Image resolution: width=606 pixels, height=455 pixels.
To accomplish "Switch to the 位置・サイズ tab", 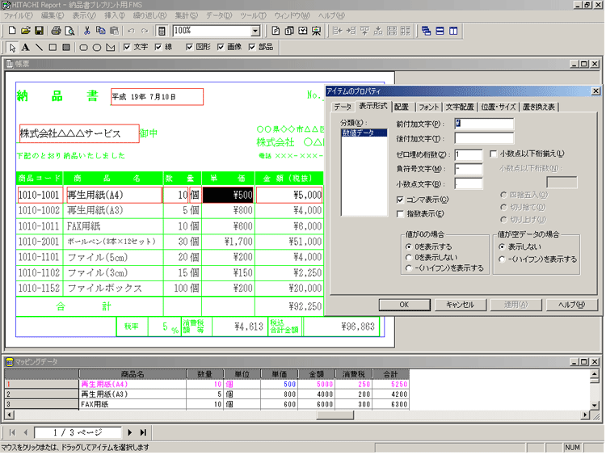I will tap(499, 107).
